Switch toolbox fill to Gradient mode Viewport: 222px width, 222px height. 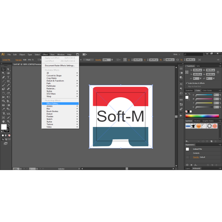click(x=6, y=135)
